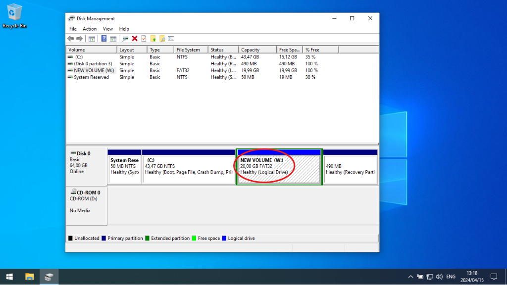
Task: Open the View menu
Action: pos(108,29)
